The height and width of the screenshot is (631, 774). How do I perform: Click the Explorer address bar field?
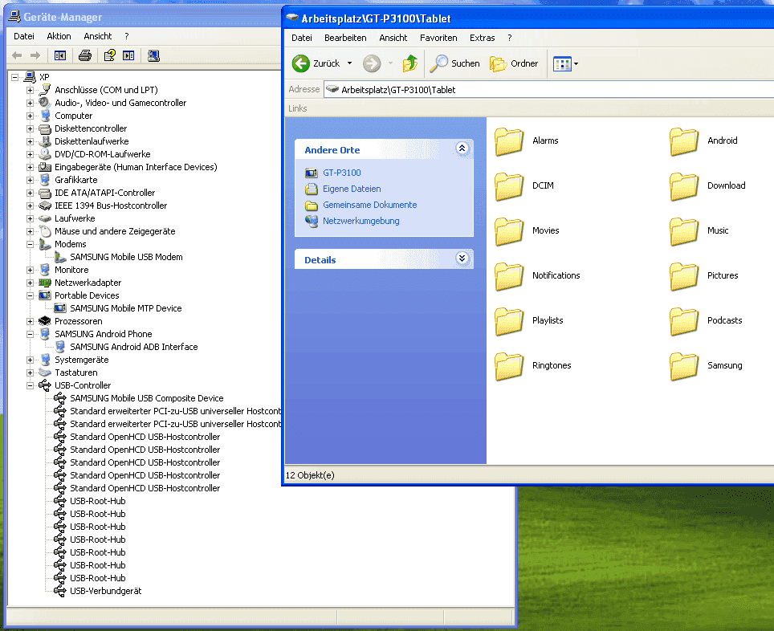tap(549, 89)
